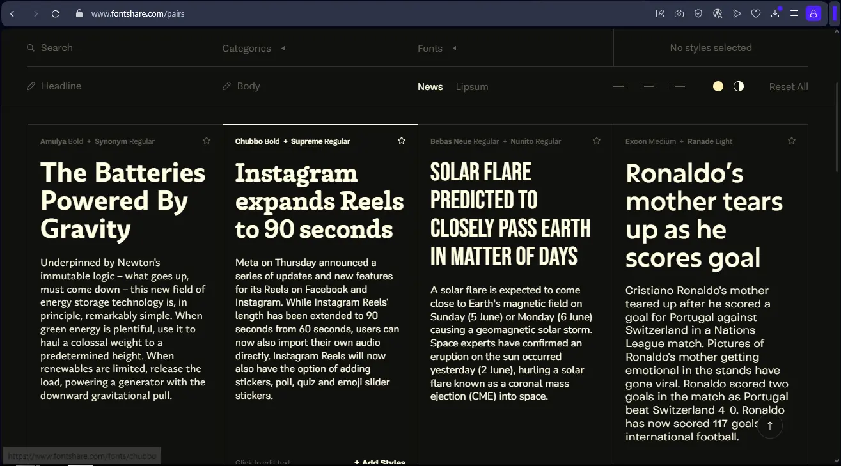The width and height of the screenshot is (841, 466).
Task: Pick the cream yellow color swatch
Action: click(x=718, y=86)
